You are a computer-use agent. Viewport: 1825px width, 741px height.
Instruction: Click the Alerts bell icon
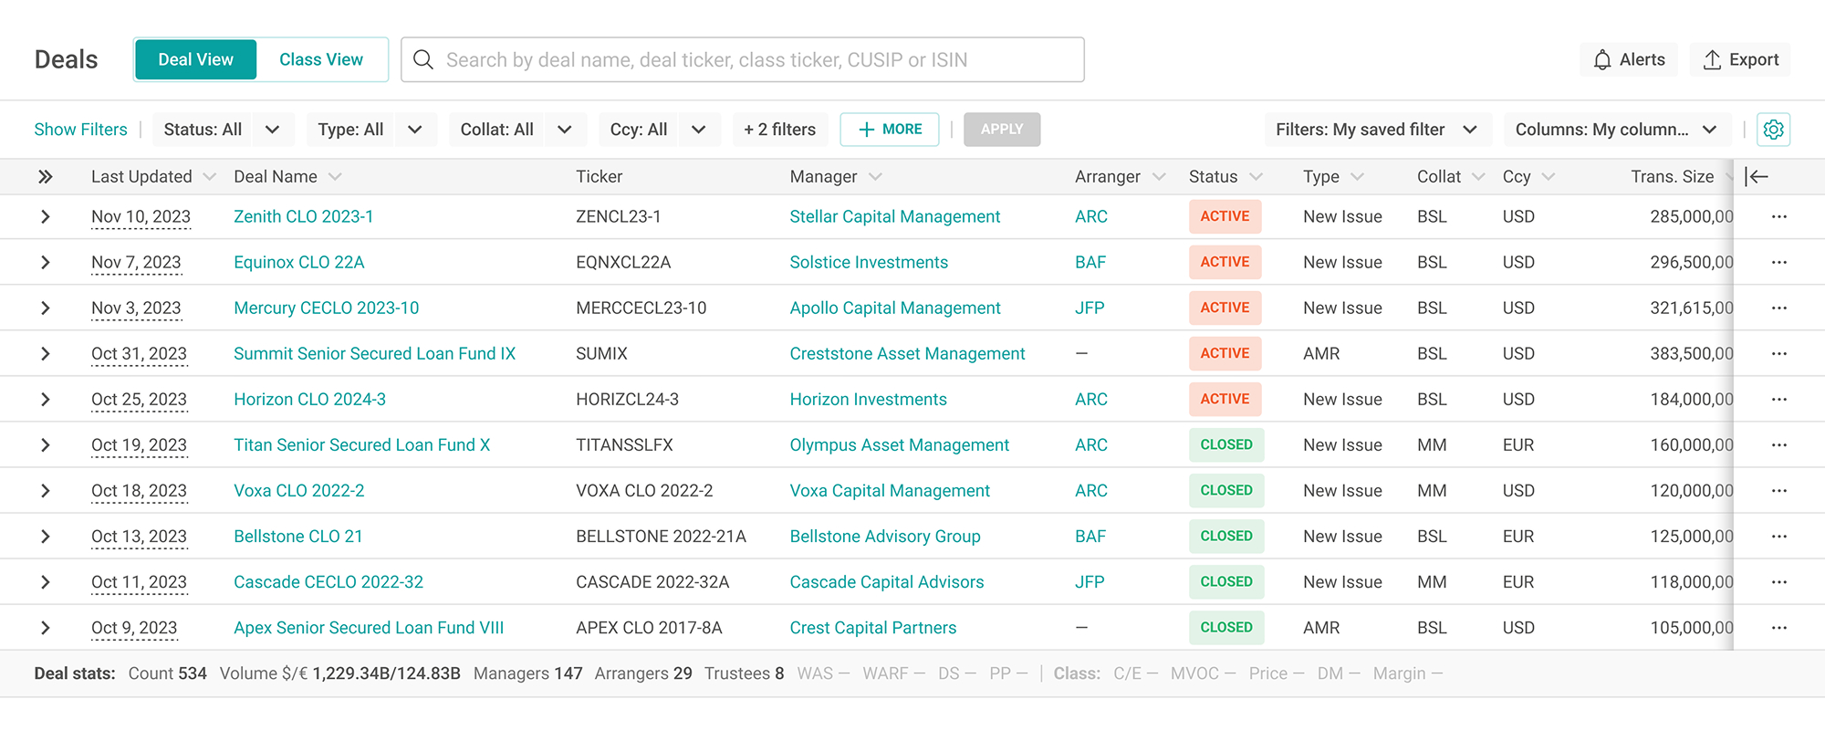click(x=1602, y=60)
